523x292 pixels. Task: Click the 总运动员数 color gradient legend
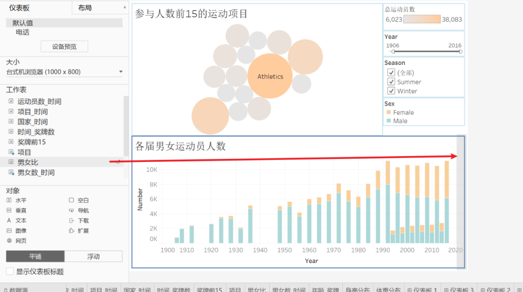[x=422, y=19]
